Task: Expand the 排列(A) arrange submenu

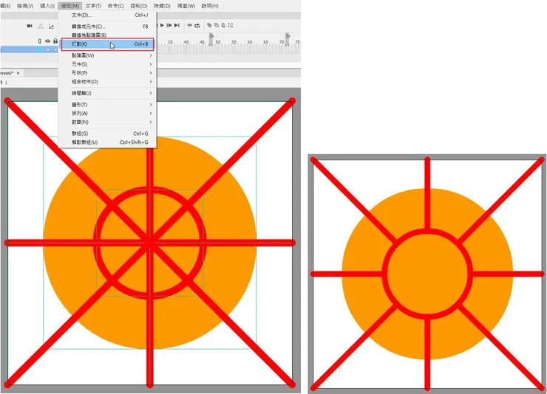Action: point(107,114)
